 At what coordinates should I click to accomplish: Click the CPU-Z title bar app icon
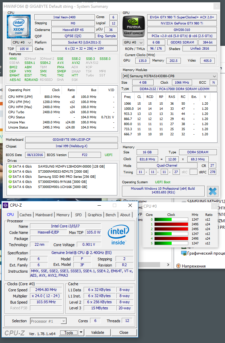[5, 205]
